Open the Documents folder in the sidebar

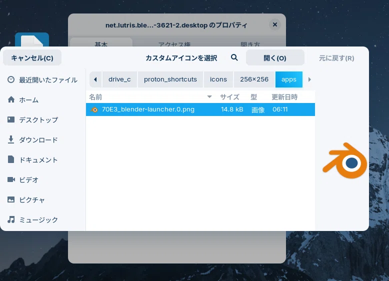[x=42, y=159]
